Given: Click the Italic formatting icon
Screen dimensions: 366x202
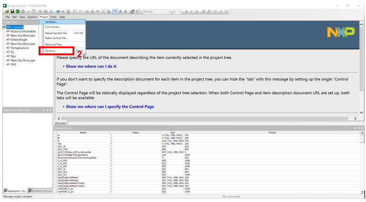Looking at the screenshot, I should click(191, 11).
